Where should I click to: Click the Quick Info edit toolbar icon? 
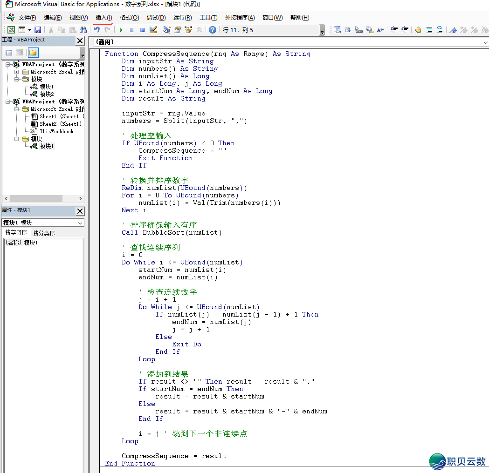(x=358, y=30)
